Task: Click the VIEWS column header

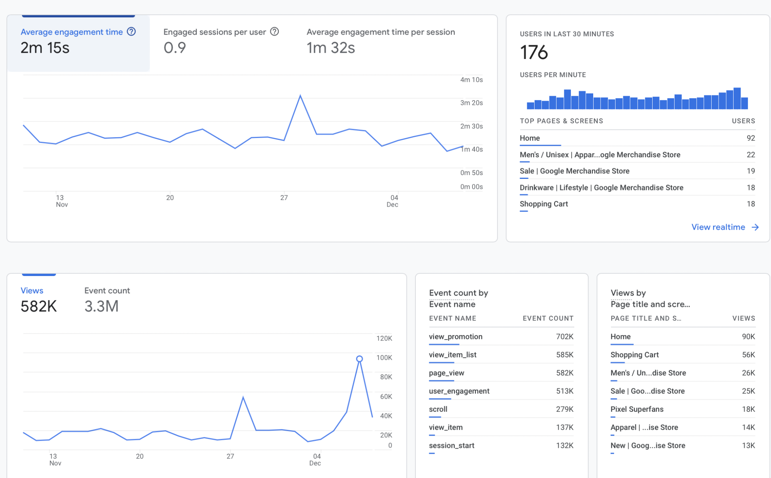Action: click(x=744, y=318)
